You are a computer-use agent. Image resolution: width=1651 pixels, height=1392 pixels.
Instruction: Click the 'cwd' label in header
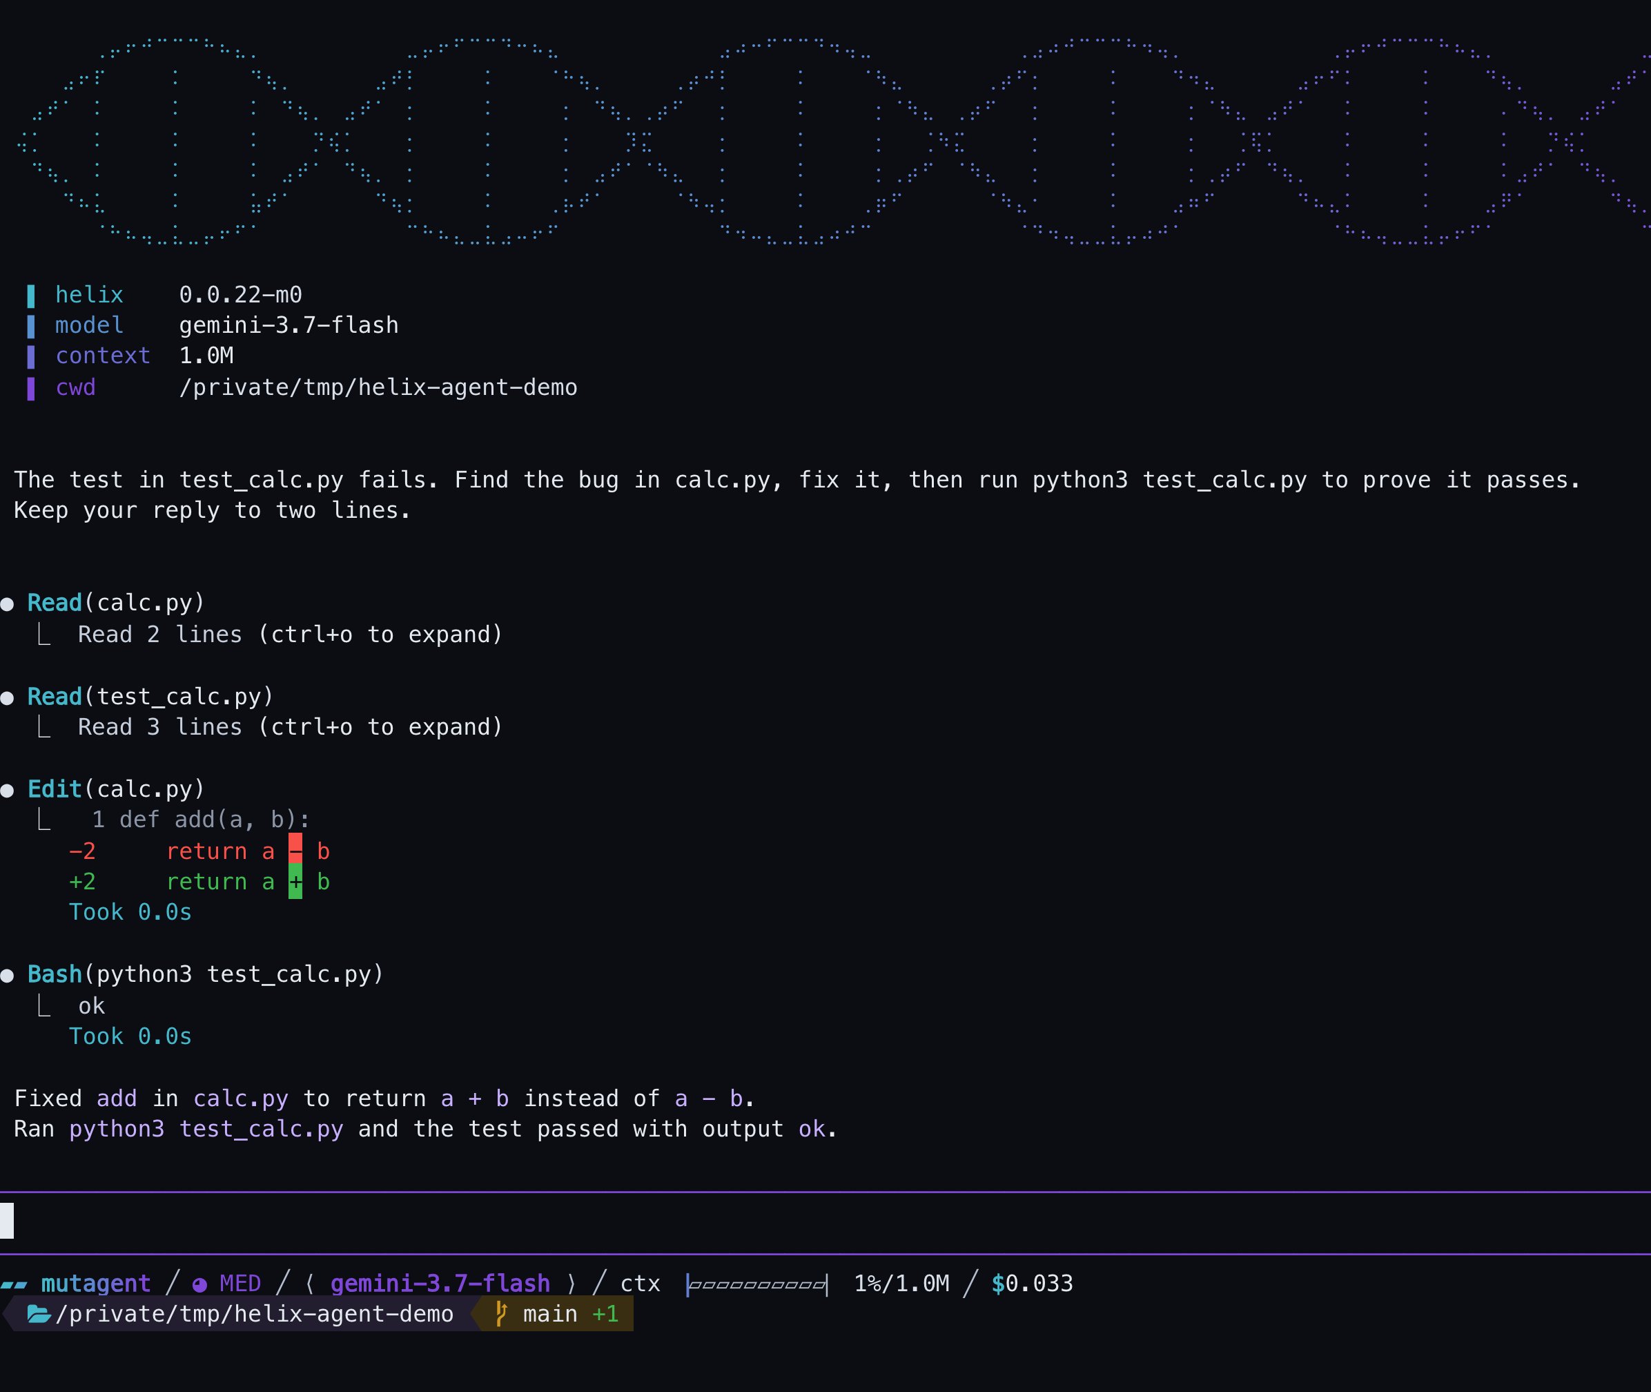coord(76,388)
